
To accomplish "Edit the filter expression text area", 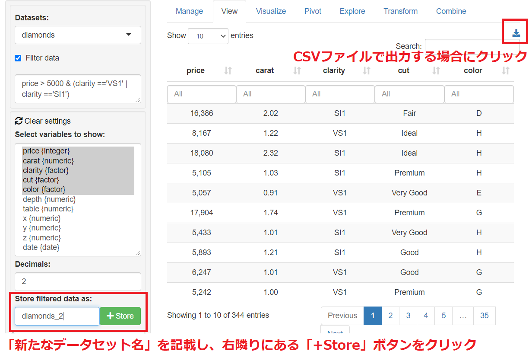I will pos(78,89).
